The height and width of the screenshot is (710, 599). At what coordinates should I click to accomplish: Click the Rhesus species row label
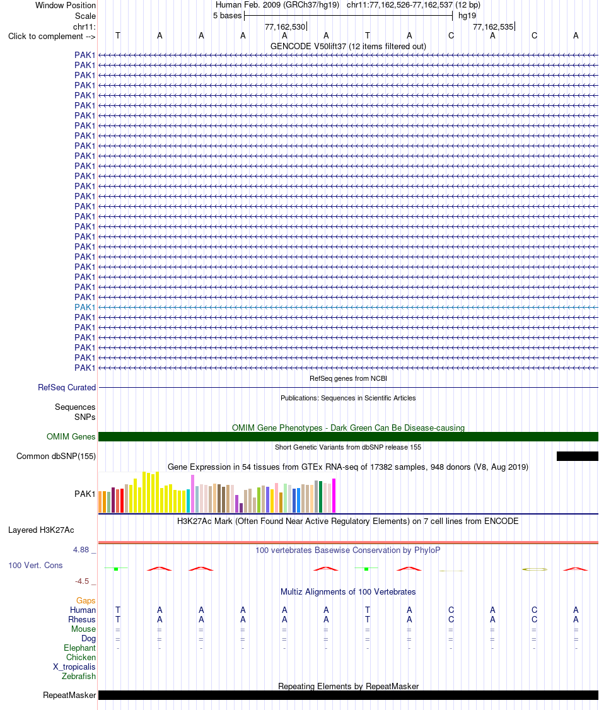pyautogui.click(x=82, y=619)
